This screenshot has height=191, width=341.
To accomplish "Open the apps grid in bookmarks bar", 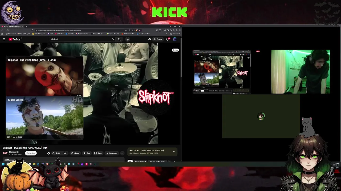I will coord(2,34).
